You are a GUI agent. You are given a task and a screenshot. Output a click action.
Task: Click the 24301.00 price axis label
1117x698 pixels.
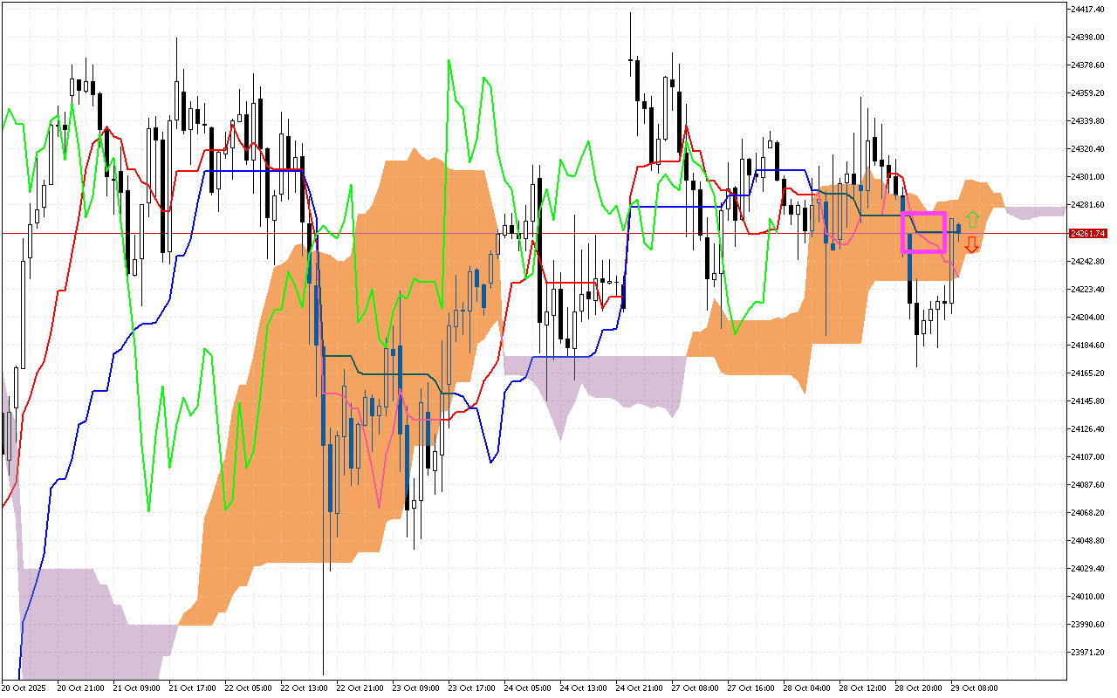coord(1090,177)
